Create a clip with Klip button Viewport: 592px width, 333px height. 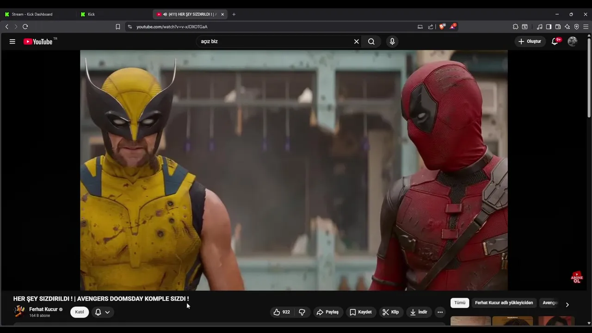tap(390, 312)
